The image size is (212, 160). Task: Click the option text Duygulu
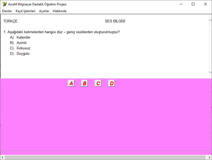point(23,54)
